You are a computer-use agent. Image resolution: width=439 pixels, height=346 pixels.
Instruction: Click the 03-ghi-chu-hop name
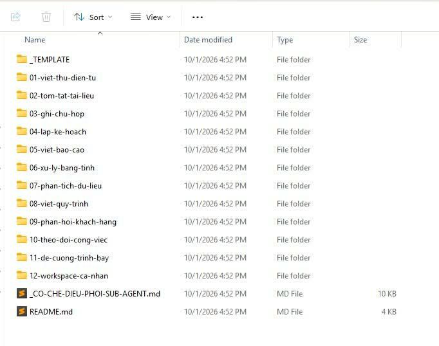click(57, 114)
